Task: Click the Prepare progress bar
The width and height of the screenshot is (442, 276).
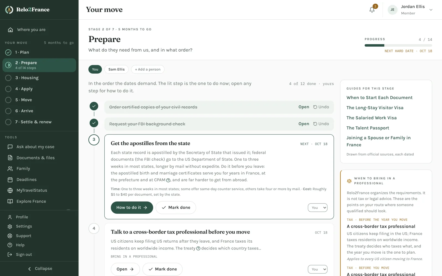Action: coord(398,45)
